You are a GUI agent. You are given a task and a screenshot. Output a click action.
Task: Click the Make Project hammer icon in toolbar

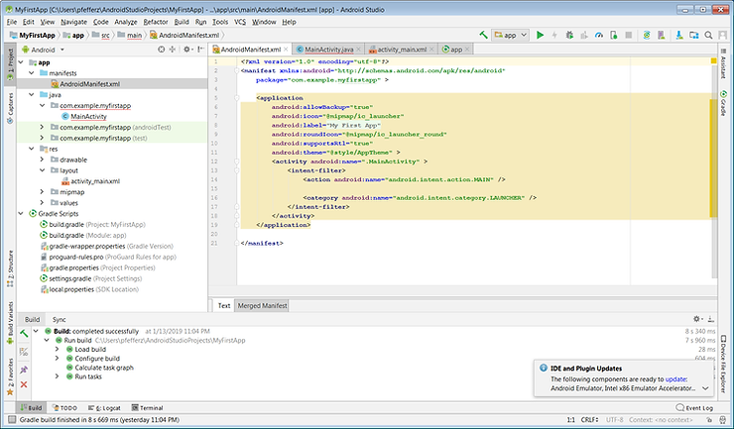tap(484, 35)
